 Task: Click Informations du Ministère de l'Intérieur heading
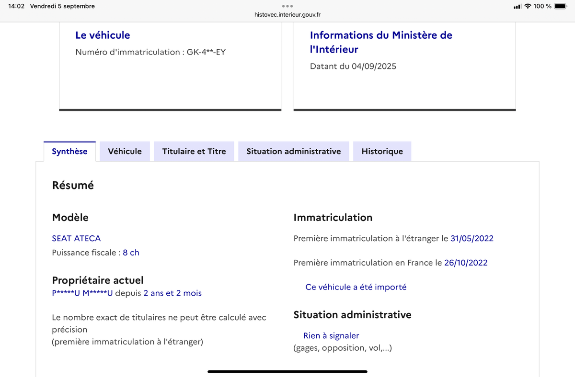(381, 42)
